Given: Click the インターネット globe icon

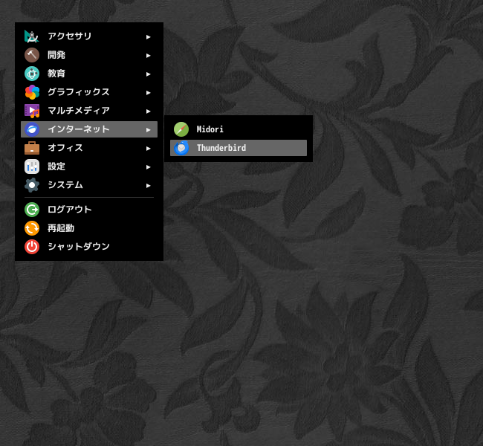Looking at the screenshot, I should click(32, 129).
